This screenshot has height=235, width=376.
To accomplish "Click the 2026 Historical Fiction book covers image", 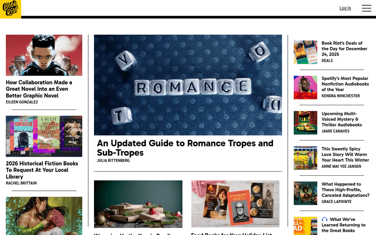I will click(44, 136).
